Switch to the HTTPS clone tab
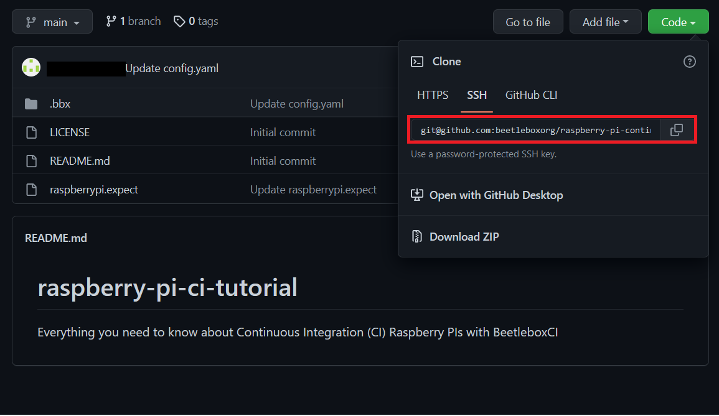The width and height of the screenshot is (719, 416). pyautogui.click(x=433, y=95)
